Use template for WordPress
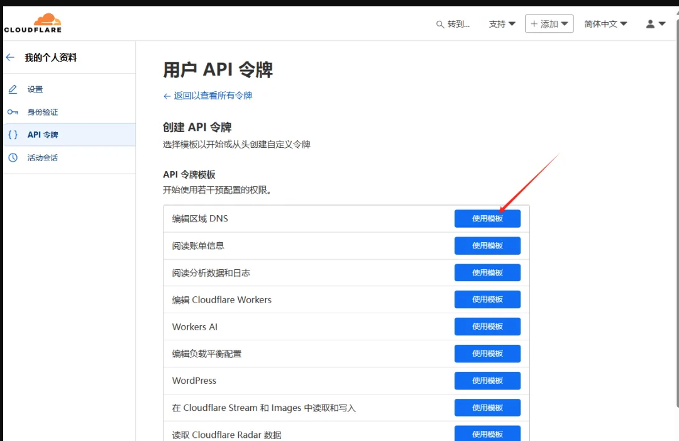The height and width of the screenshot is (441, 679). (487, 381)
